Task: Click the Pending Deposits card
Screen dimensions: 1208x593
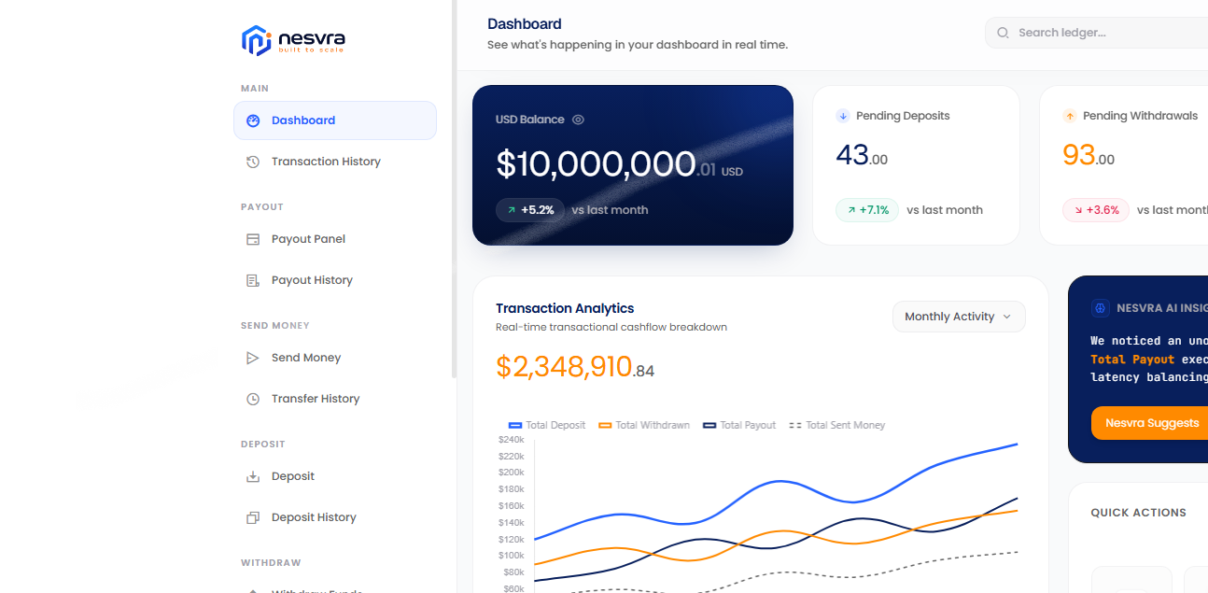Action: tap(916, 165)
